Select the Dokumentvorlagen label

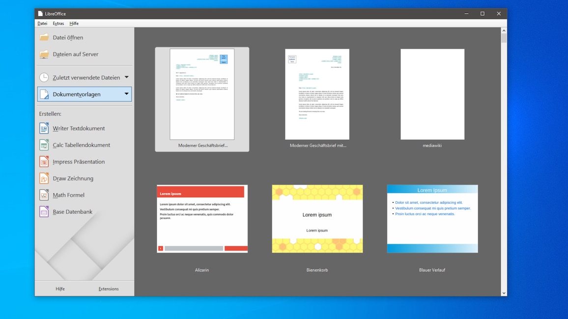(77, 94)
